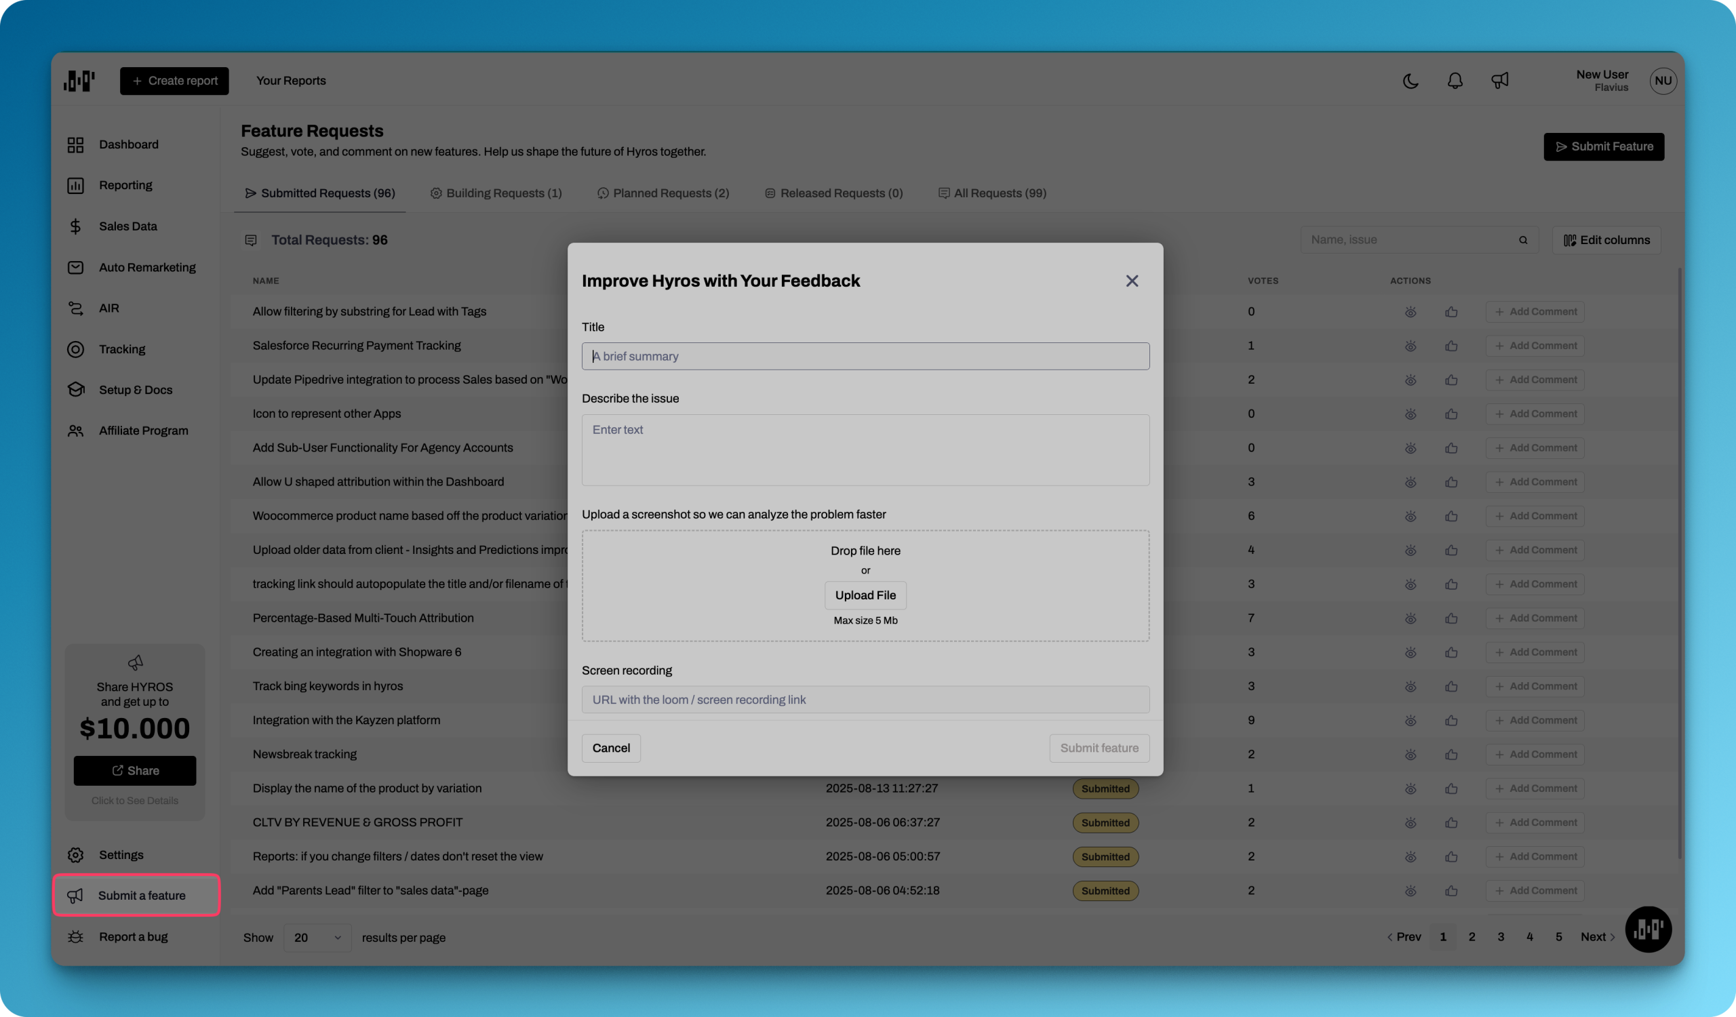Toggle watch icon for Add "Parents Lead" filter row
The height and width of the screenshot is (1017, 1736).
(1410, 891)
